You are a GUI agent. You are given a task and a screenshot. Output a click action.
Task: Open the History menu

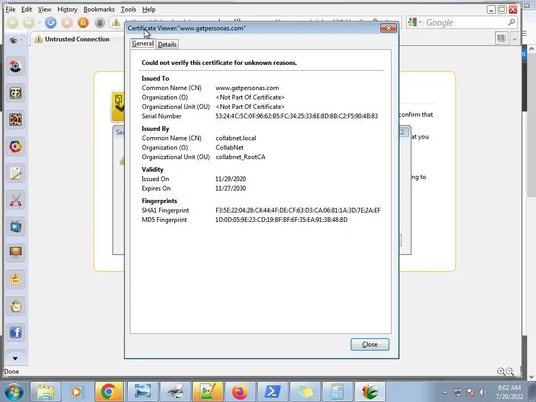point(68,9)
